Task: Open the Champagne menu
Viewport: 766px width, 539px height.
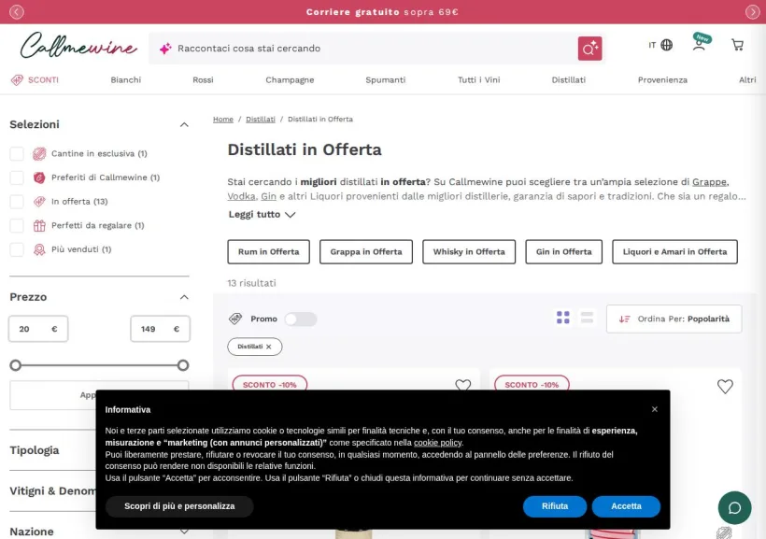Action: pyautogui.click(x=290, y=79)
